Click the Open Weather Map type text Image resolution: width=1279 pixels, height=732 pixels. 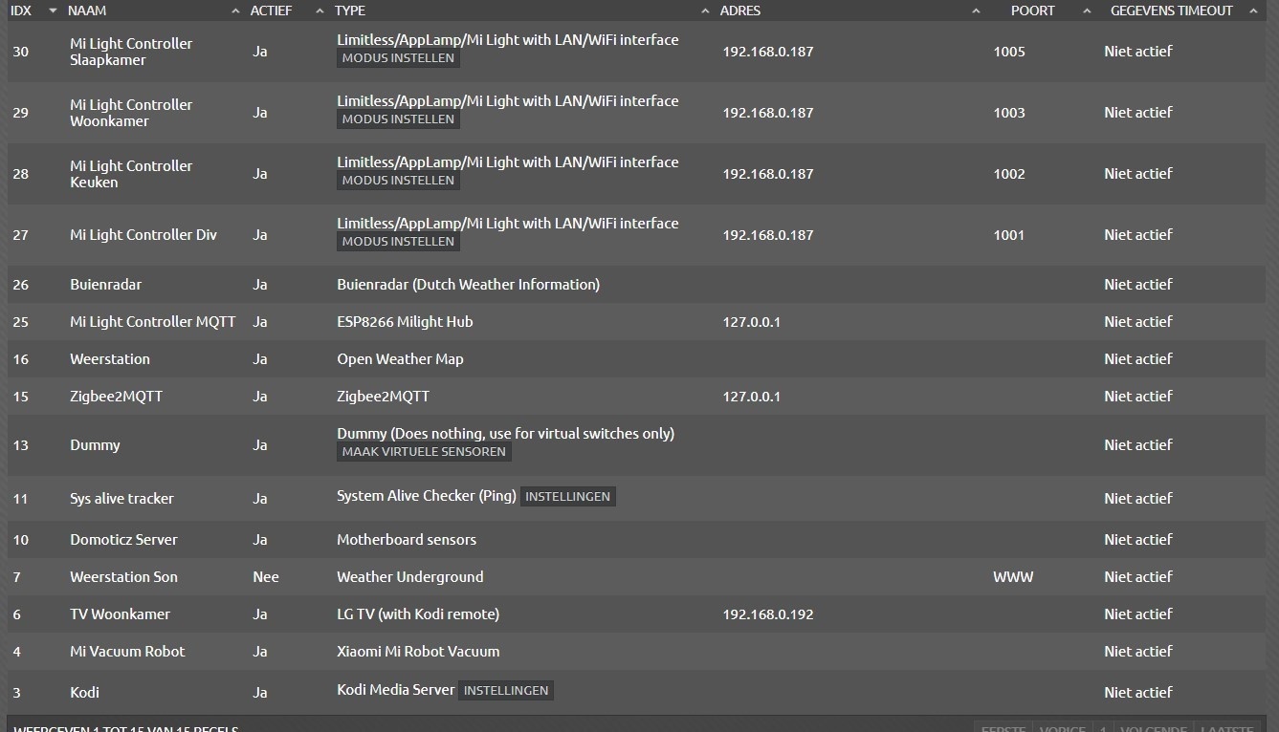click(400, 359)
